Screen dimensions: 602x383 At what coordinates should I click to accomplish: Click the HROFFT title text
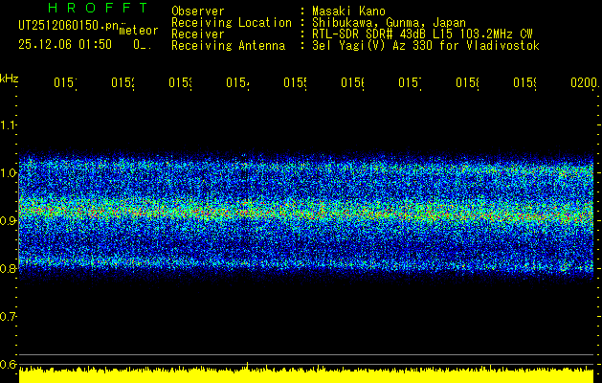coord(83,9)
